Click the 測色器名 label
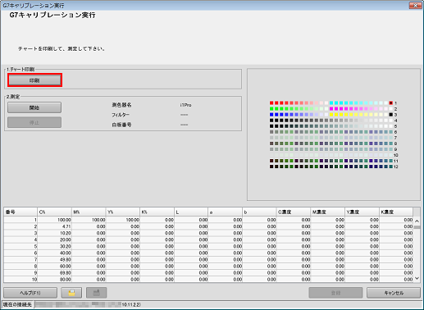This screenshot has width=424, height=310. [121, 105]
